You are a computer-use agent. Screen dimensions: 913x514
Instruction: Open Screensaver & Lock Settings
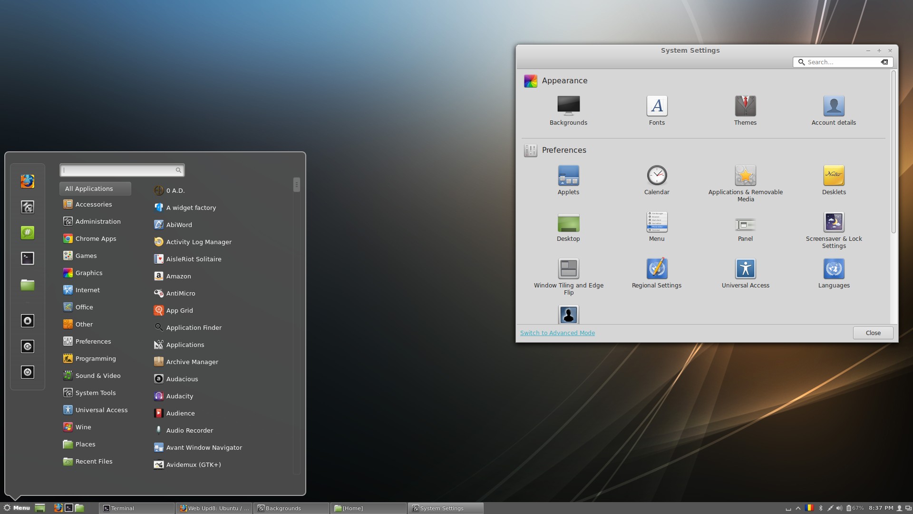tap(834, 223)
